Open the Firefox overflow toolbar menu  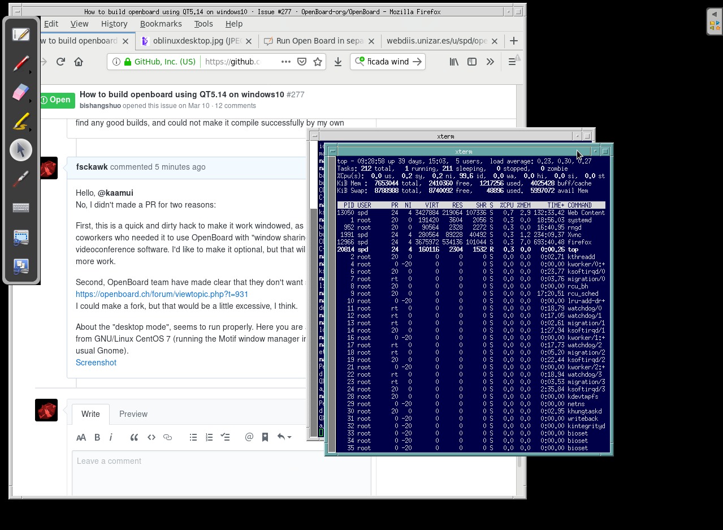tap(490, 62)
